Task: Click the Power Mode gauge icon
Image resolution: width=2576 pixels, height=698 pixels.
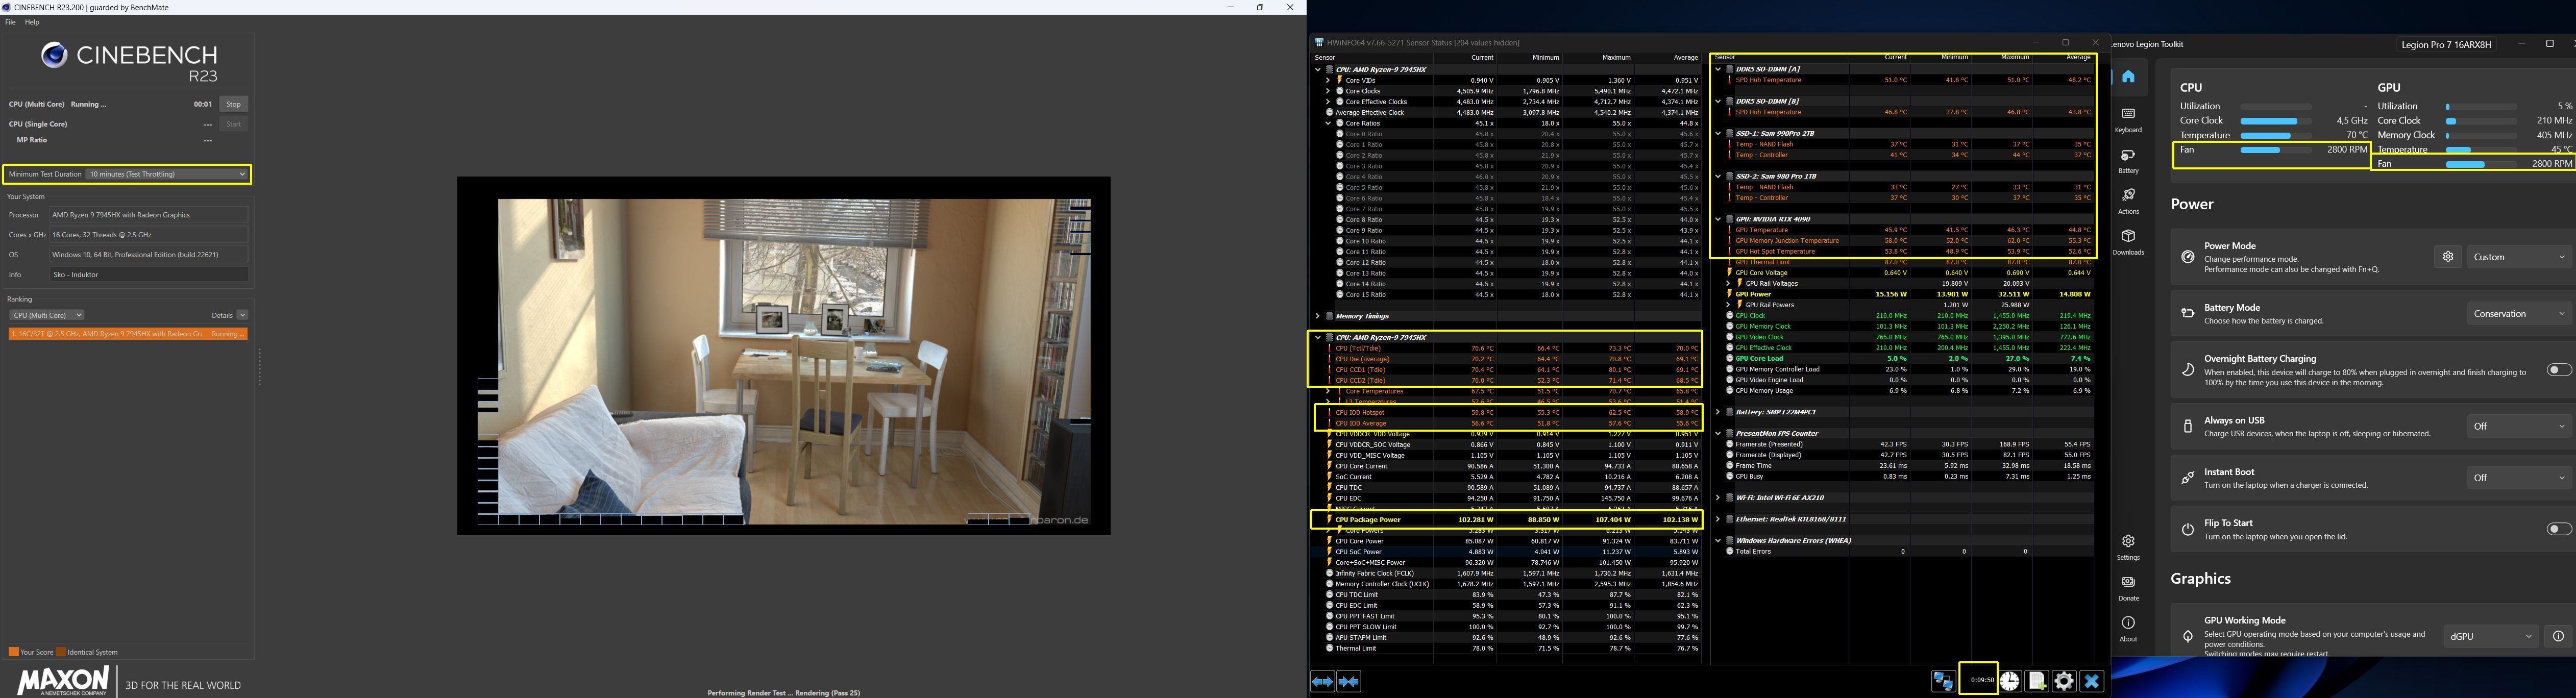Action: click(x=2188, y=257)
